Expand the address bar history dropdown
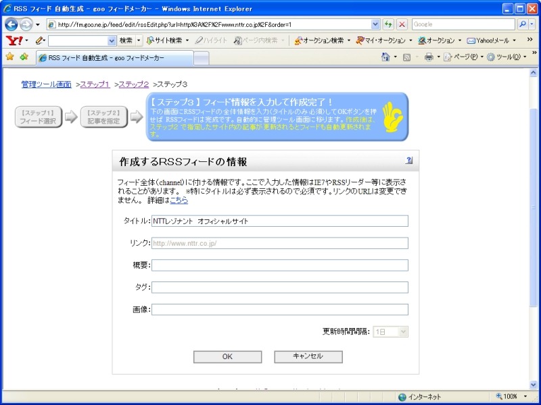Viewport: 541px width, 405px height. pos(375,24)
